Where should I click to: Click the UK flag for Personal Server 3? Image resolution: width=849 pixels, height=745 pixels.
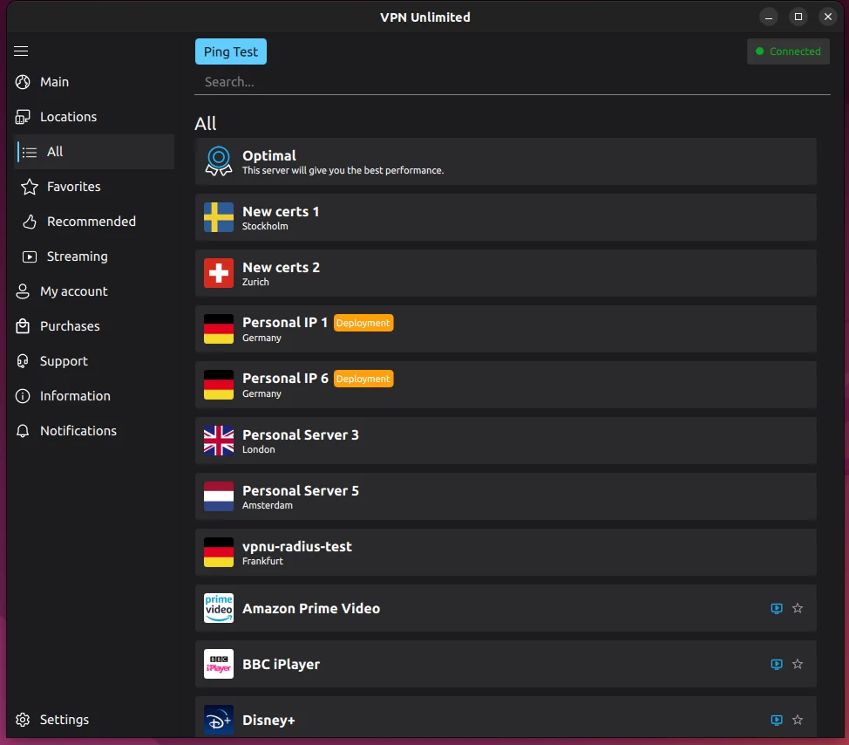[x=219, y=441]
